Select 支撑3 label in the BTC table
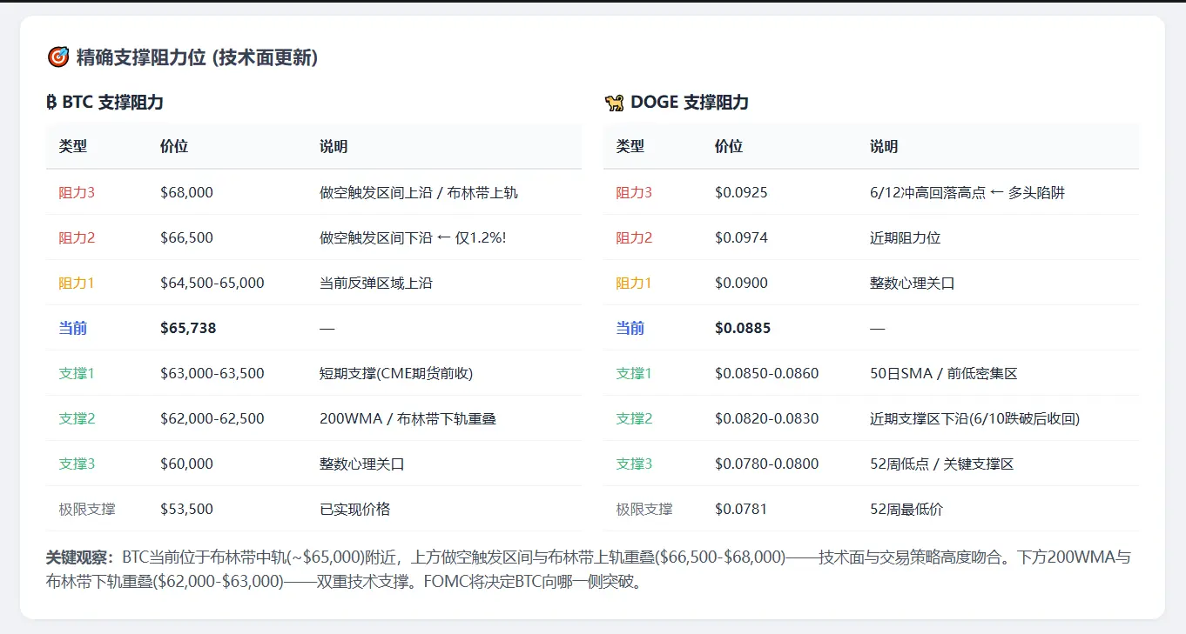Screen dimensions: 1186x634 [x=77, y=464]
